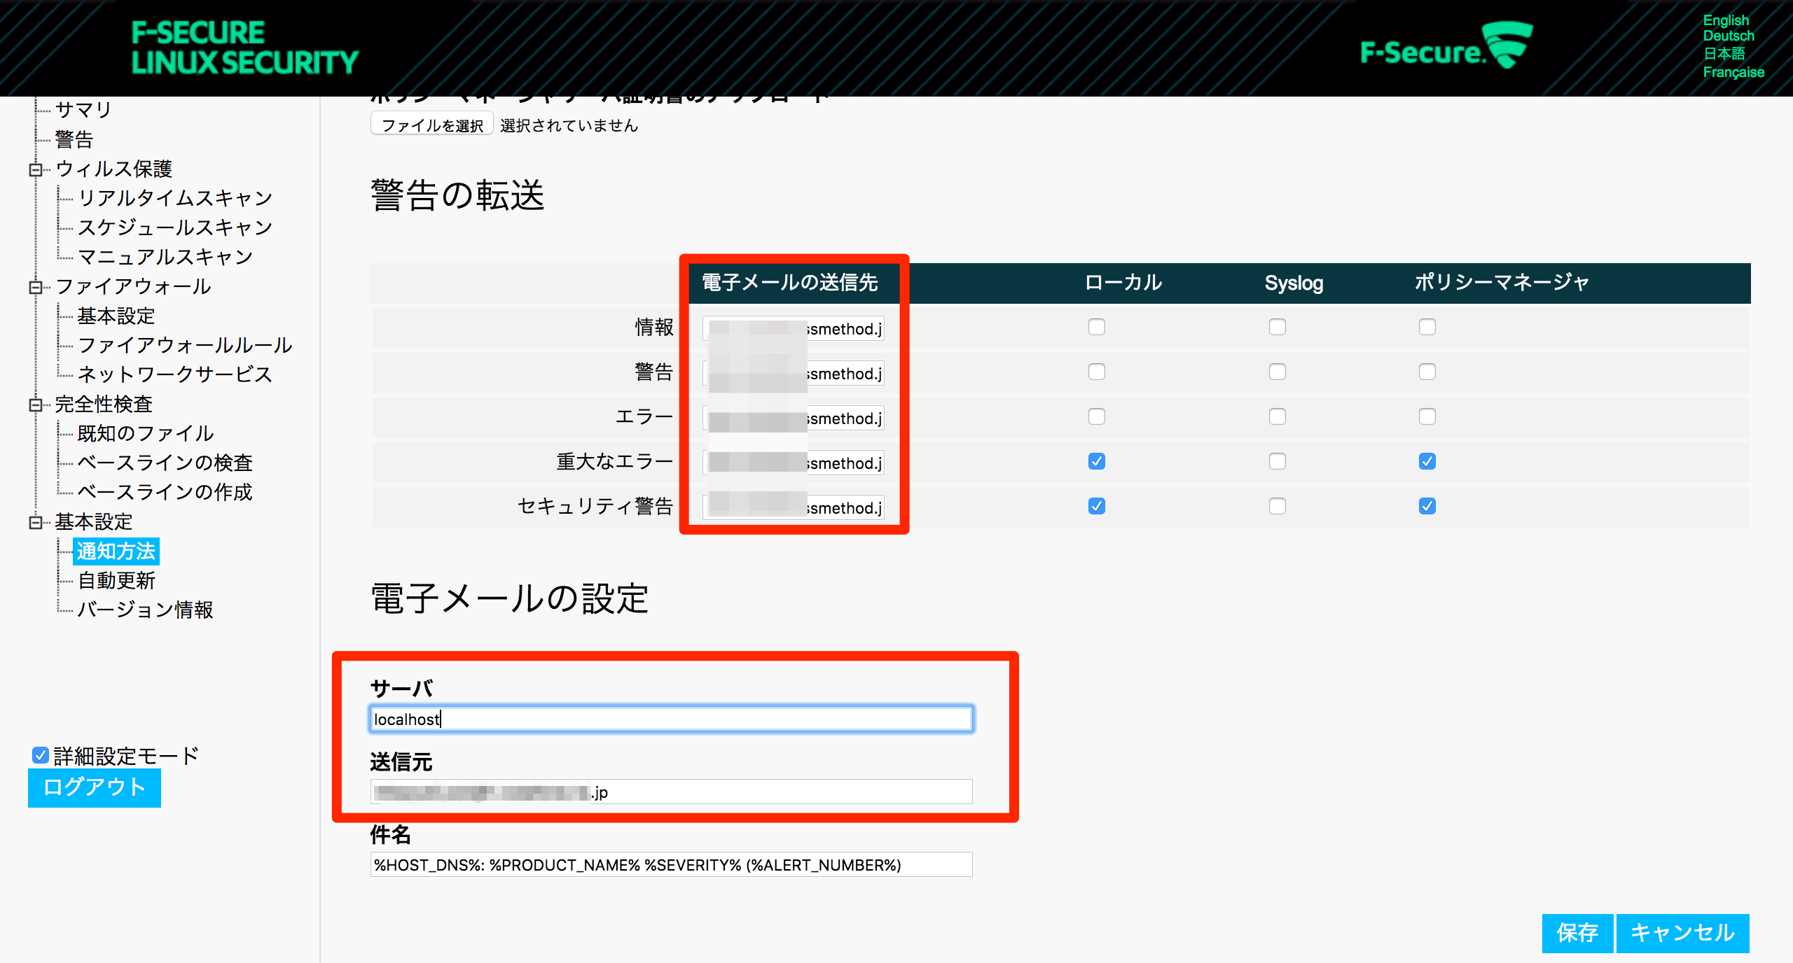Switch language to 日本語
This screenshot has height=963, width=1793.
click(x=1724, y=54)
